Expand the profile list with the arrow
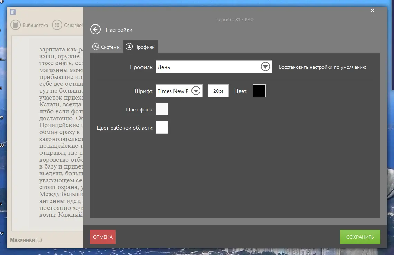The image size is (394, 255). click(265, 67)
